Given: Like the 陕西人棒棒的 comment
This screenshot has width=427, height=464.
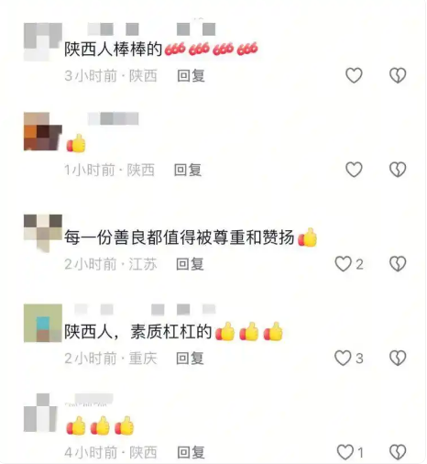Looking at the screenshot, I should [354, 75].
